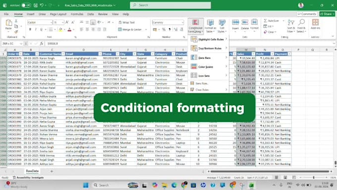Toggle Bold formatting

30,29
